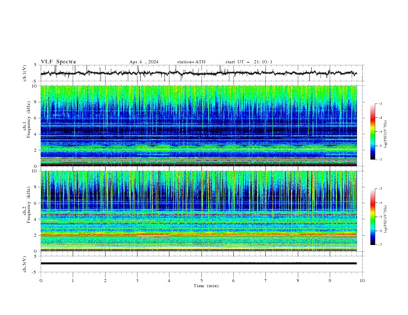The width and height of the screenshot is (408, 315).
Task: Click the "-3" tick on ch.1 color bar
Action: (380, 103)
